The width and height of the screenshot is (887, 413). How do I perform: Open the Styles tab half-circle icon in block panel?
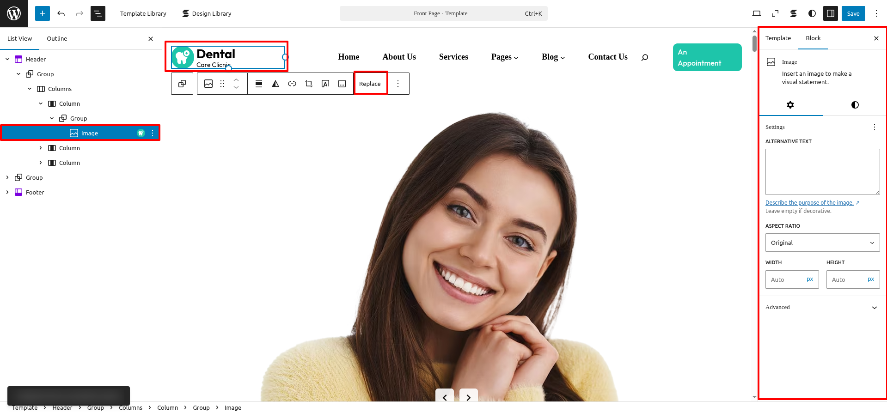(x=855, y=105)
